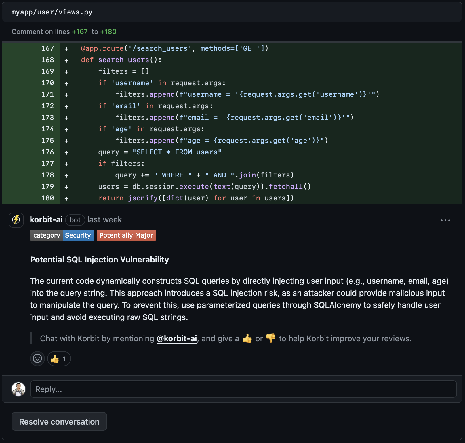This screenshot has width=465, height=443.
Task: Click the Potential SQL Injection Vulnerability heading
Action: [x=100, y=260]
